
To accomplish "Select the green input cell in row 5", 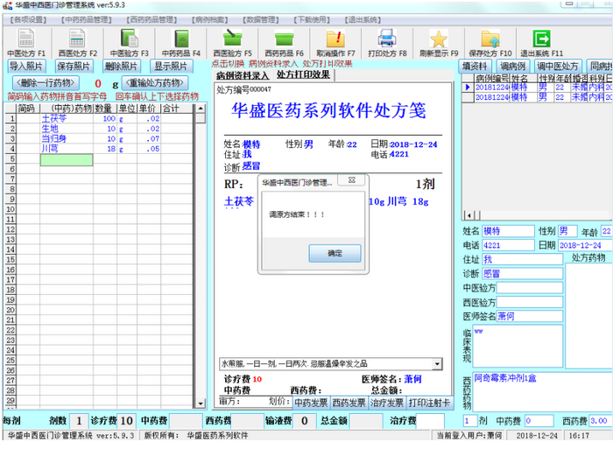I will (x=67, y=159).
